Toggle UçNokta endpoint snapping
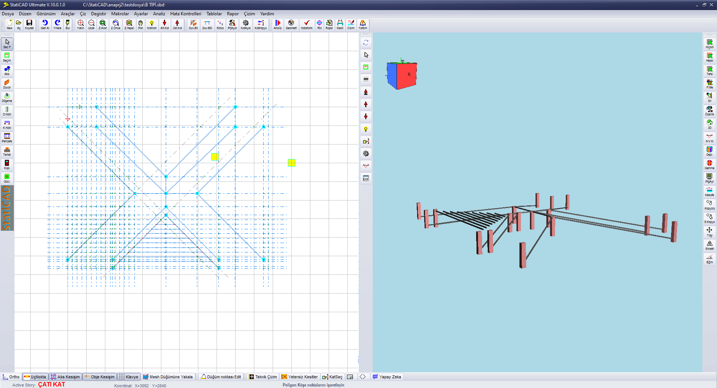 [x=35, y=377]
